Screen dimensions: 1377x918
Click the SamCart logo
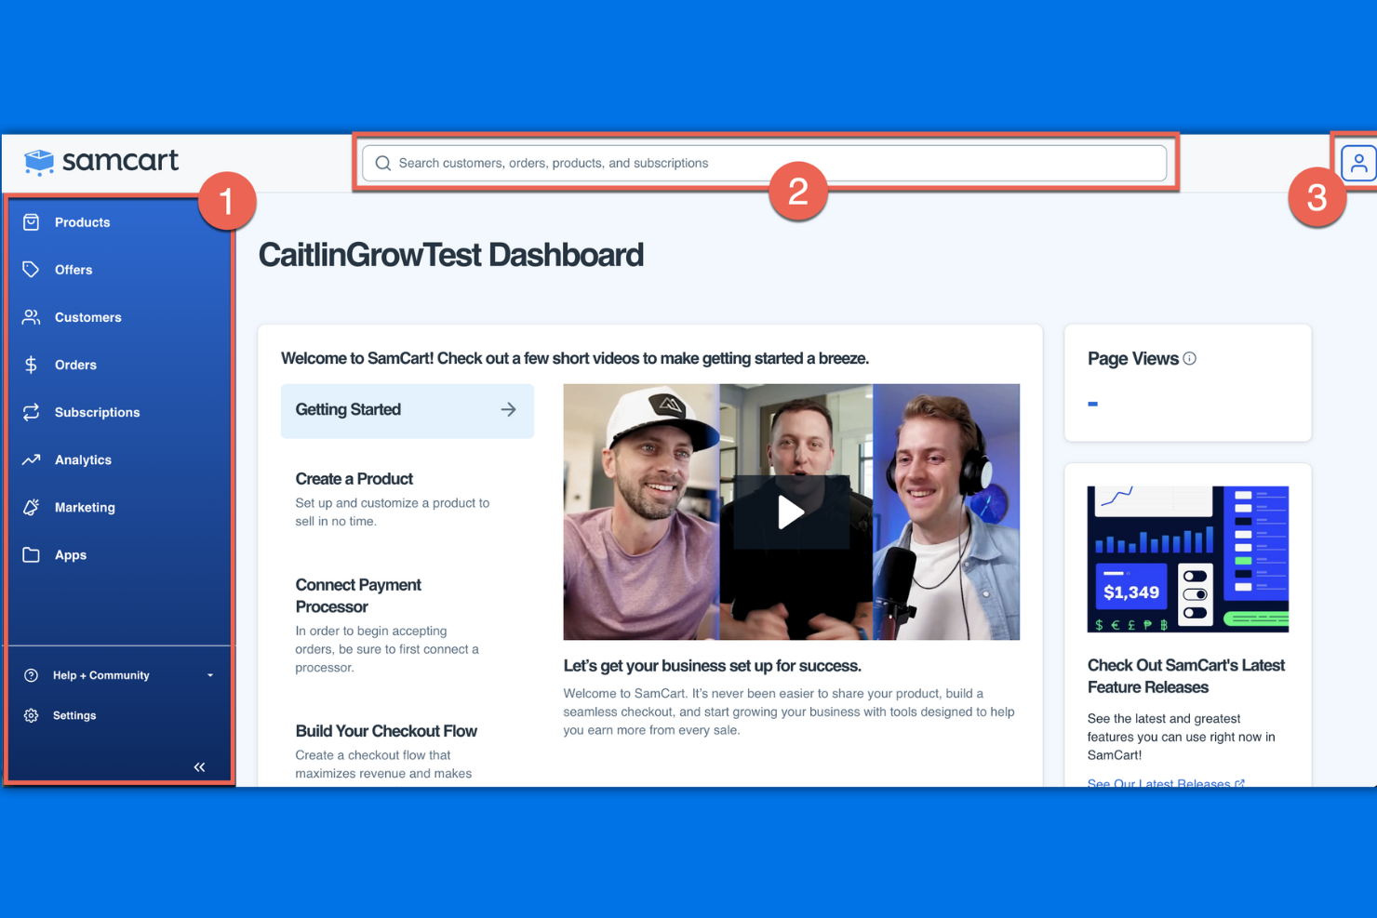click(100, 161)
